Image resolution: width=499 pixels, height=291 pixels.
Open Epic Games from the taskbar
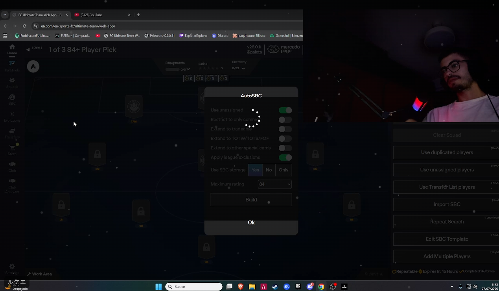point(298,287)
